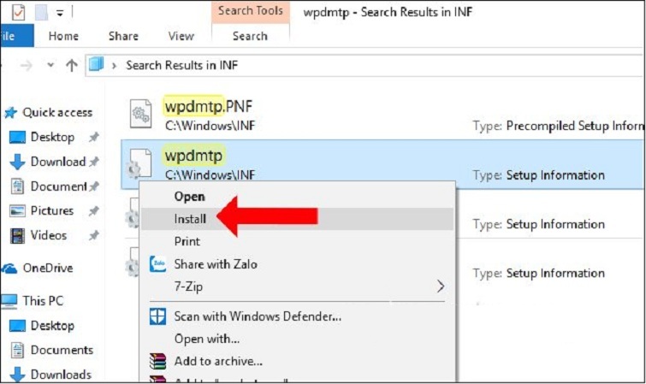Expand the address bar path chevron

(115, 65)
